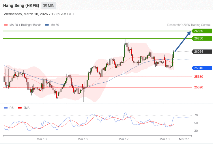Click the MA 20 + Bollinger Bands legend label
This screenshot has width=213, height=144.
[25, 25]
